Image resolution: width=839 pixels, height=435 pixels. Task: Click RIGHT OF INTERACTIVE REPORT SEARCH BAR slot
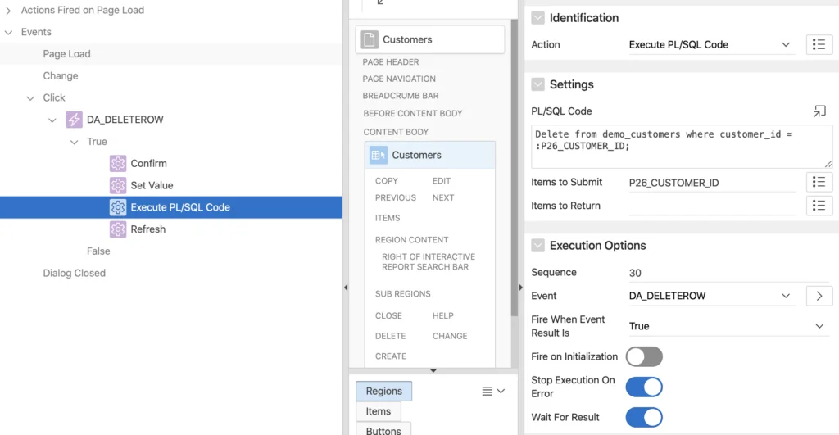point(428,261)
